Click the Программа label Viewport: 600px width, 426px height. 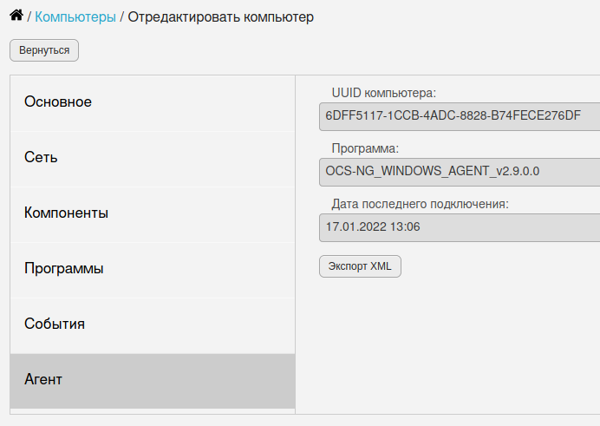tap(365, 148)
